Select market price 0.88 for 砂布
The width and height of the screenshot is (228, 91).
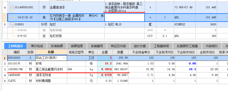[186, 63]
